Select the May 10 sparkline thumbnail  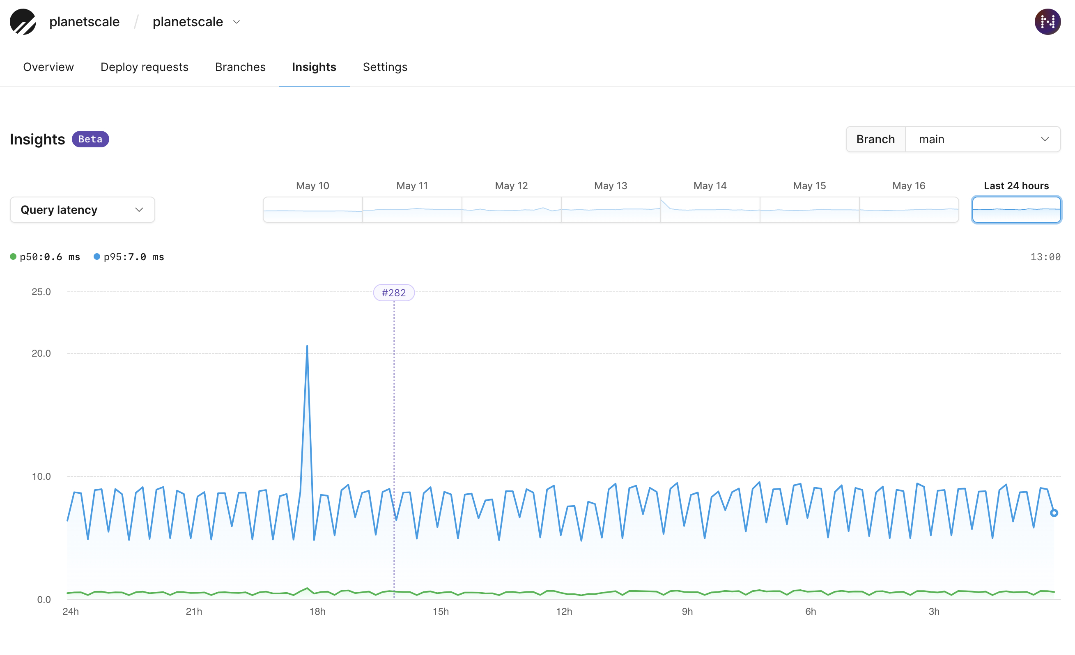(313, 210)
